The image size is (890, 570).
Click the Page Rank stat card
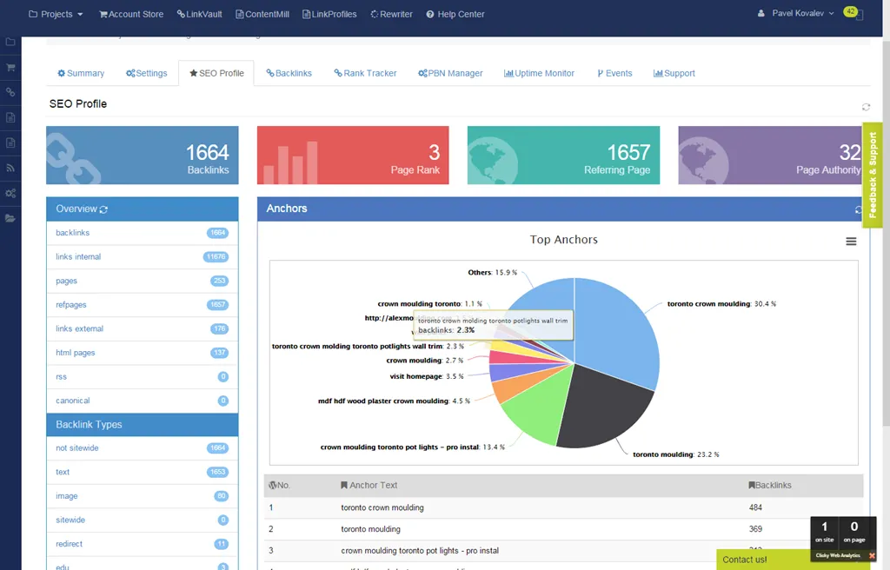(x=353, y=155)
